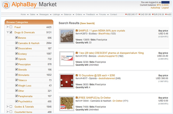173x114 pixels.
Task: Click the 'Search Results' heading
Action: pyautogui.click(x=69, y=23)
